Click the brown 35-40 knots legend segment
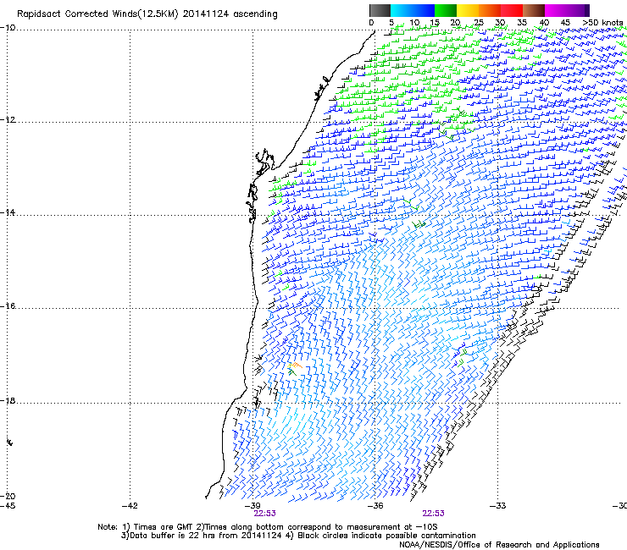The width and height of the screenshot is (627, 550). pos(534,10)
